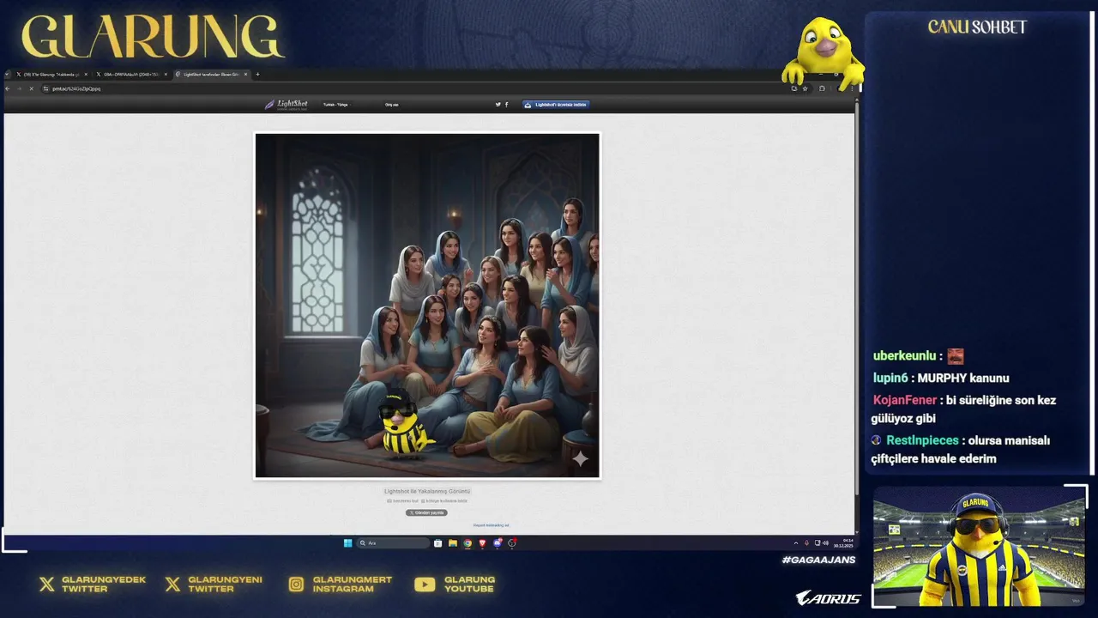Open the taskbar clock and date
This screenshot has height=618, width=1098.
[x=843, y=543]
